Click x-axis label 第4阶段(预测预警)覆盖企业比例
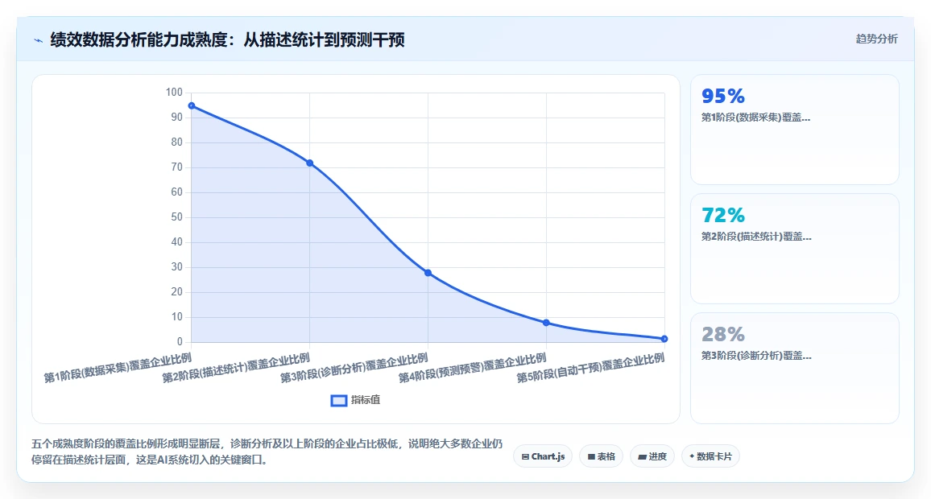The image size is (931, 499). click(x=472, y=368)
